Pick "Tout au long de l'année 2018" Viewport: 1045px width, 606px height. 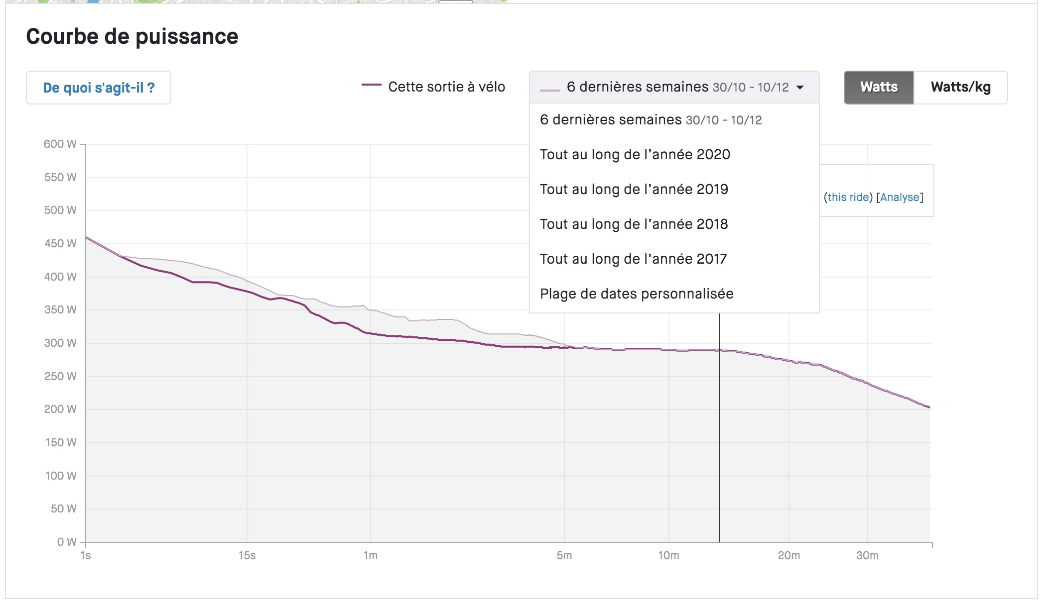[x=634, y=224]
